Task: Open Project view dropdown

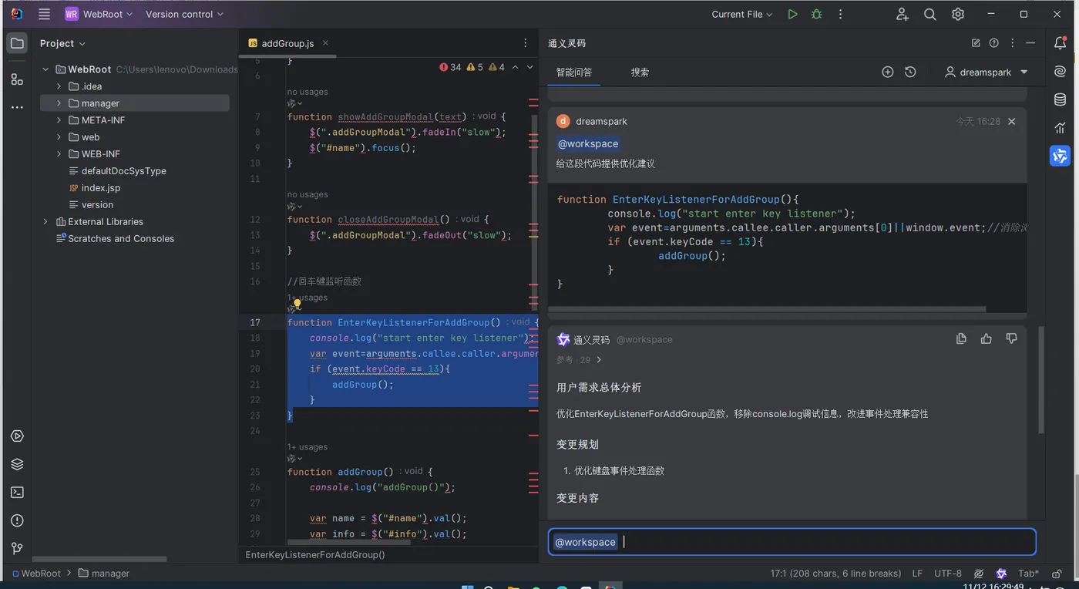Action: point(62,43)
